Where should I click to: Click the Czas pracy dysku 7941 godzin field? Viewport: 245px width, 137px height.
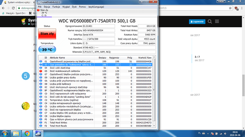pos(147,43)
